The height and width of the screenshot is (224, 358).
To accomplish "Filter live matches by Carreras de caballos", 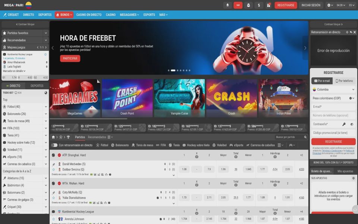I will tap(260, 145).
